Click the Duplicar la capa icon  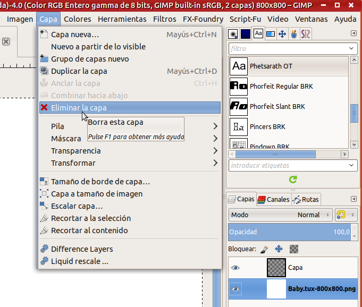44,71
